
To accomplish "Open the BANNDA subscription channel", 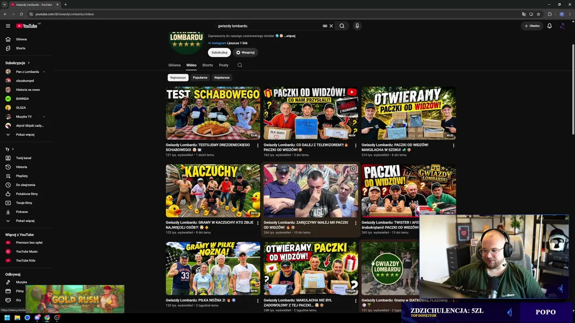I will pos(26,99).
